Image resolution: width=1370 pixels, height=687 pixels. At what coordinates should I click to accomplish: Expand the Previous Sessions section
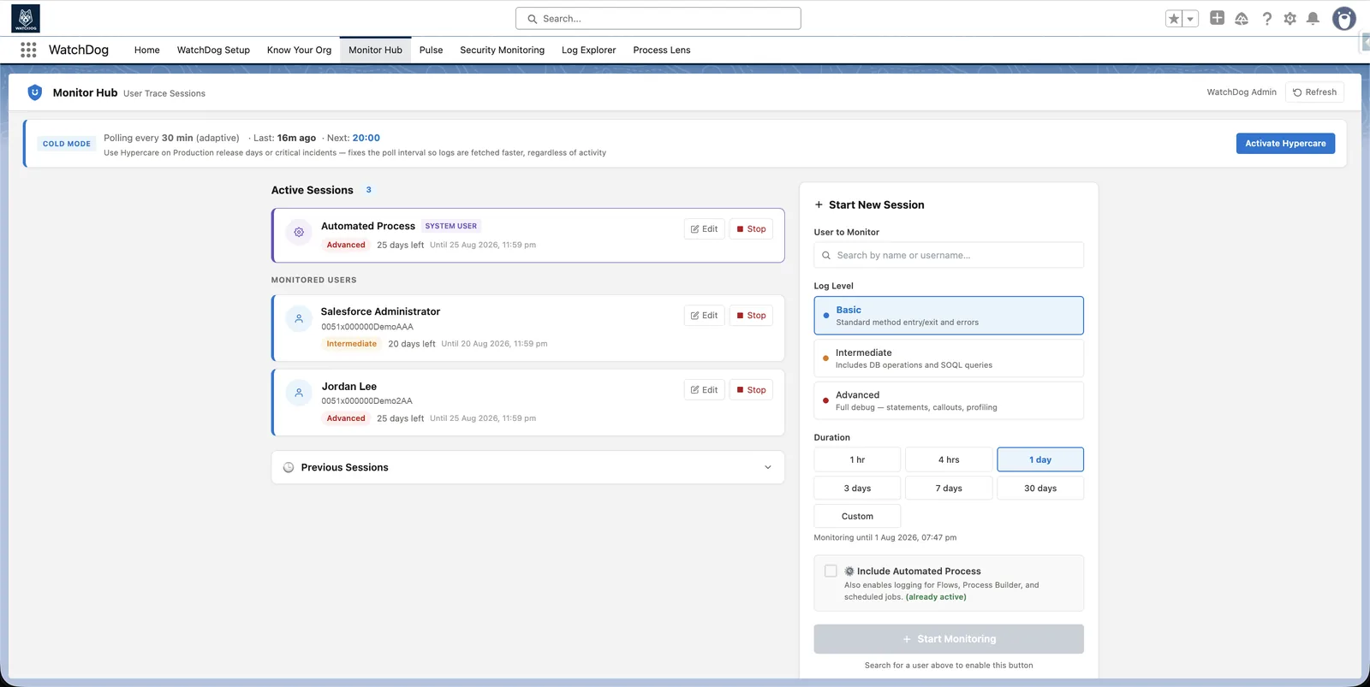(x=528, y=467)
